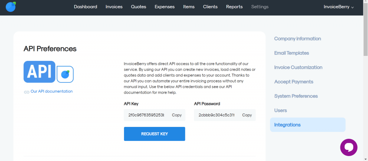Click the InvoiceBerry blueberry logo
The width and height of the screenshot is (368, 161).
(10, 7)
